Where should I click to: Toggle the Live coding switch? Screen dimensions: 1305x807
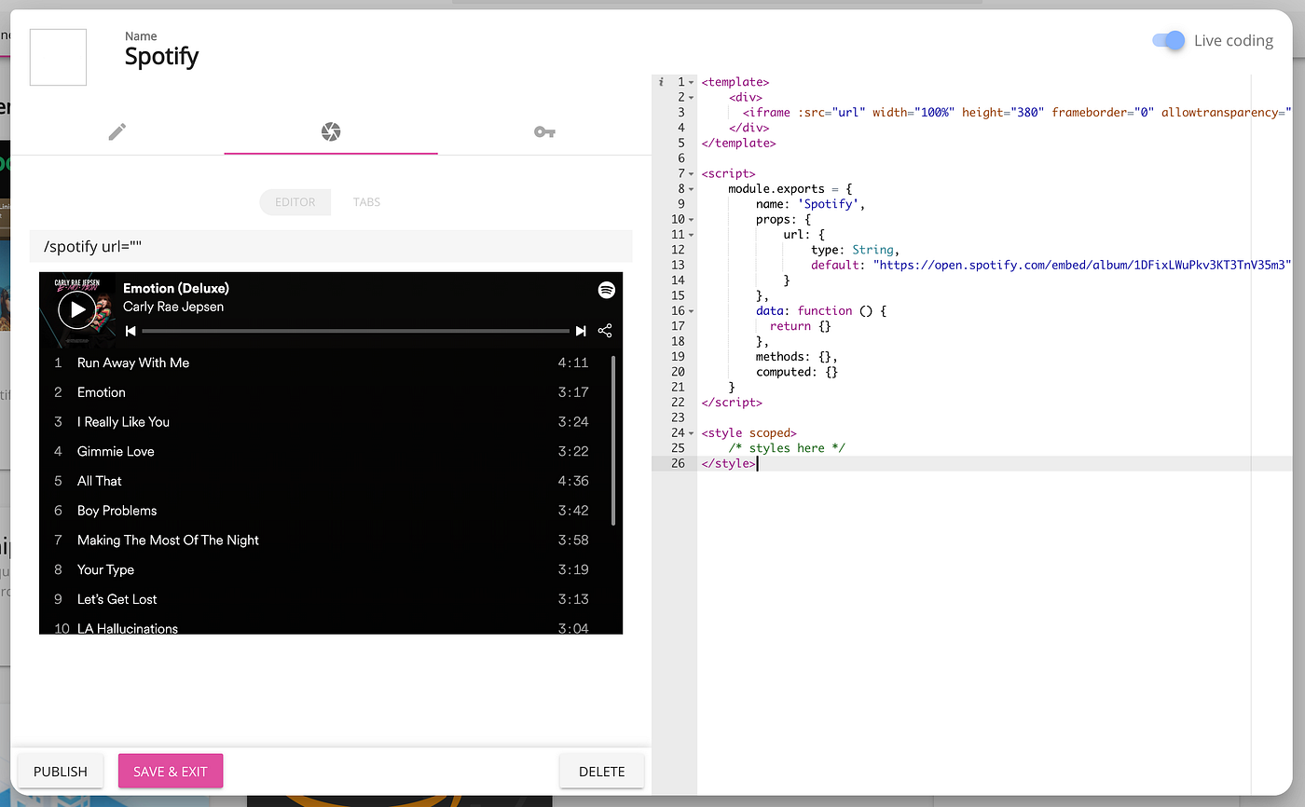point(1168,40)
